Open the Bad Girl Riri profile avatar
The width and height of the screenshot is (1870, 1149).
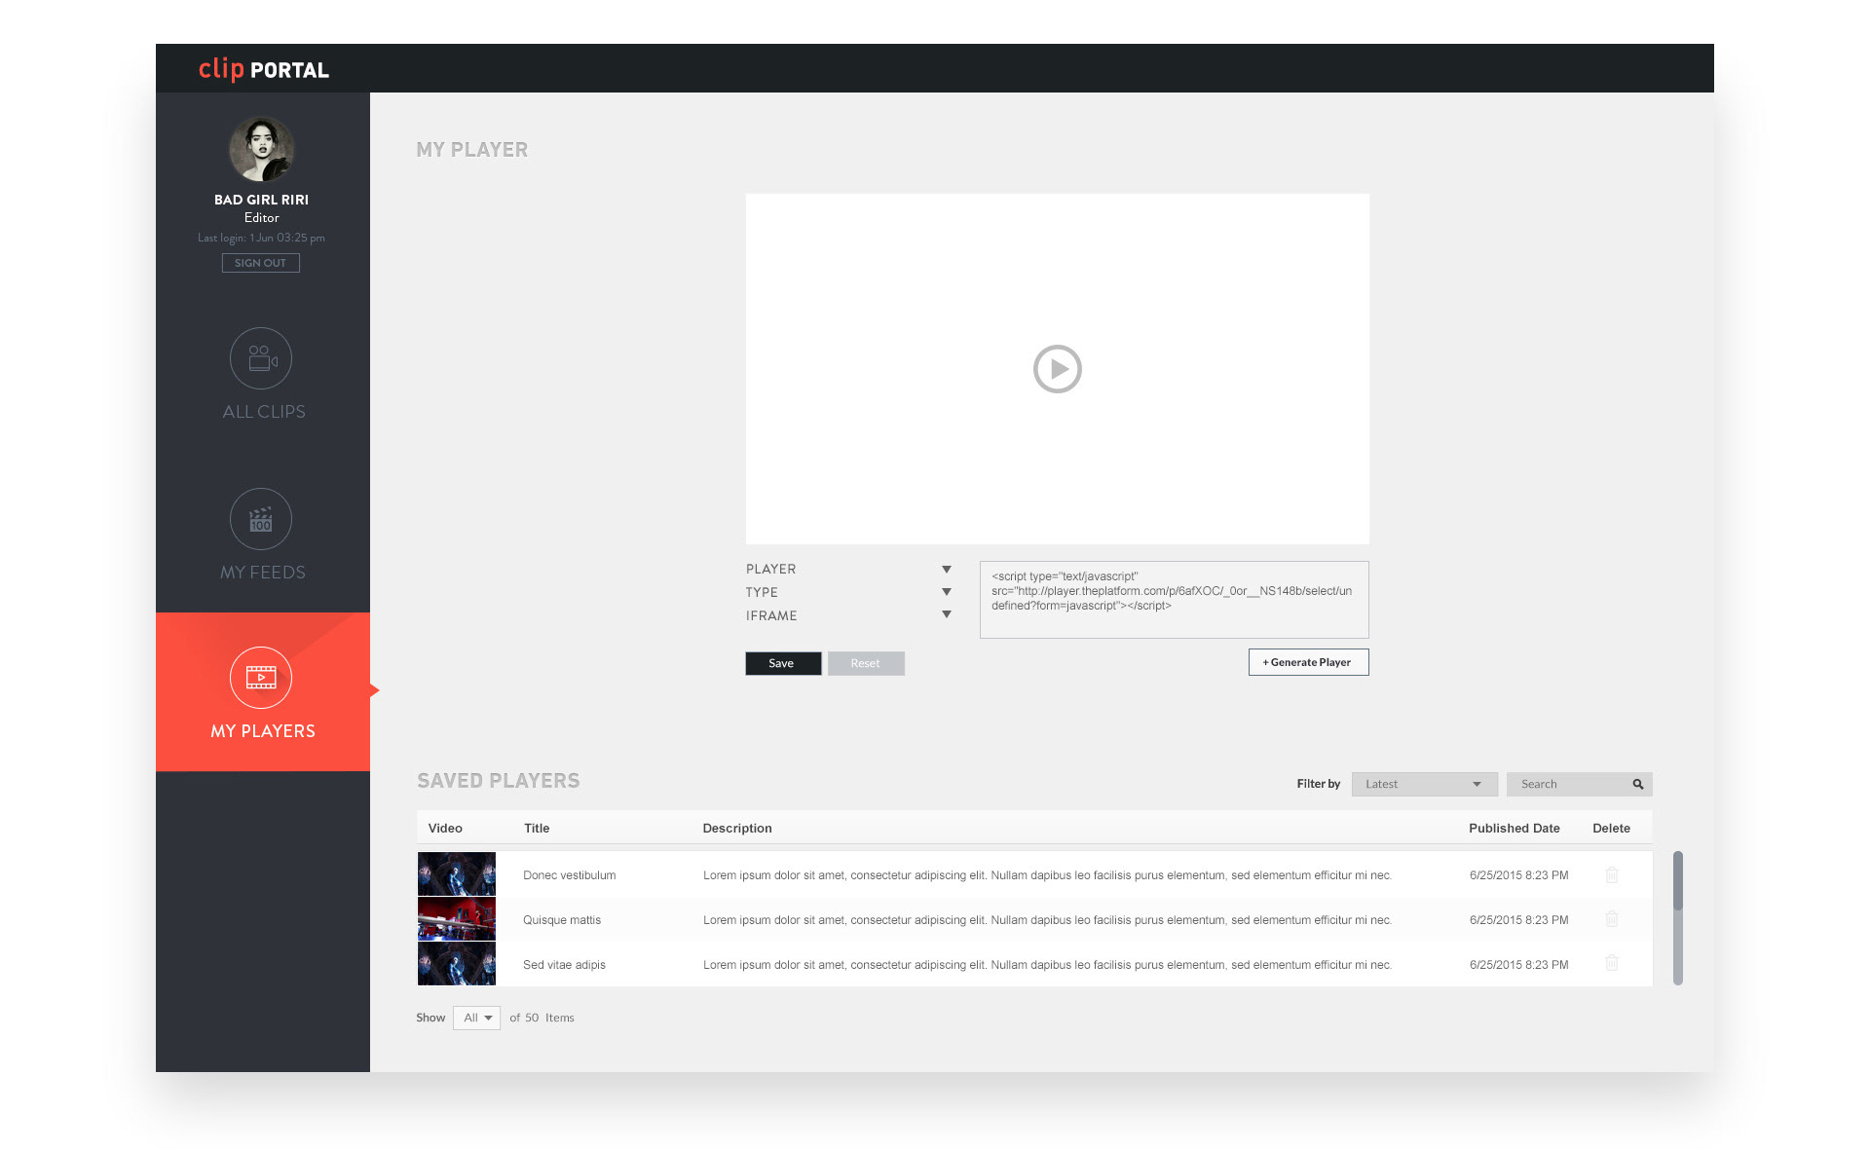coord(261,149)
